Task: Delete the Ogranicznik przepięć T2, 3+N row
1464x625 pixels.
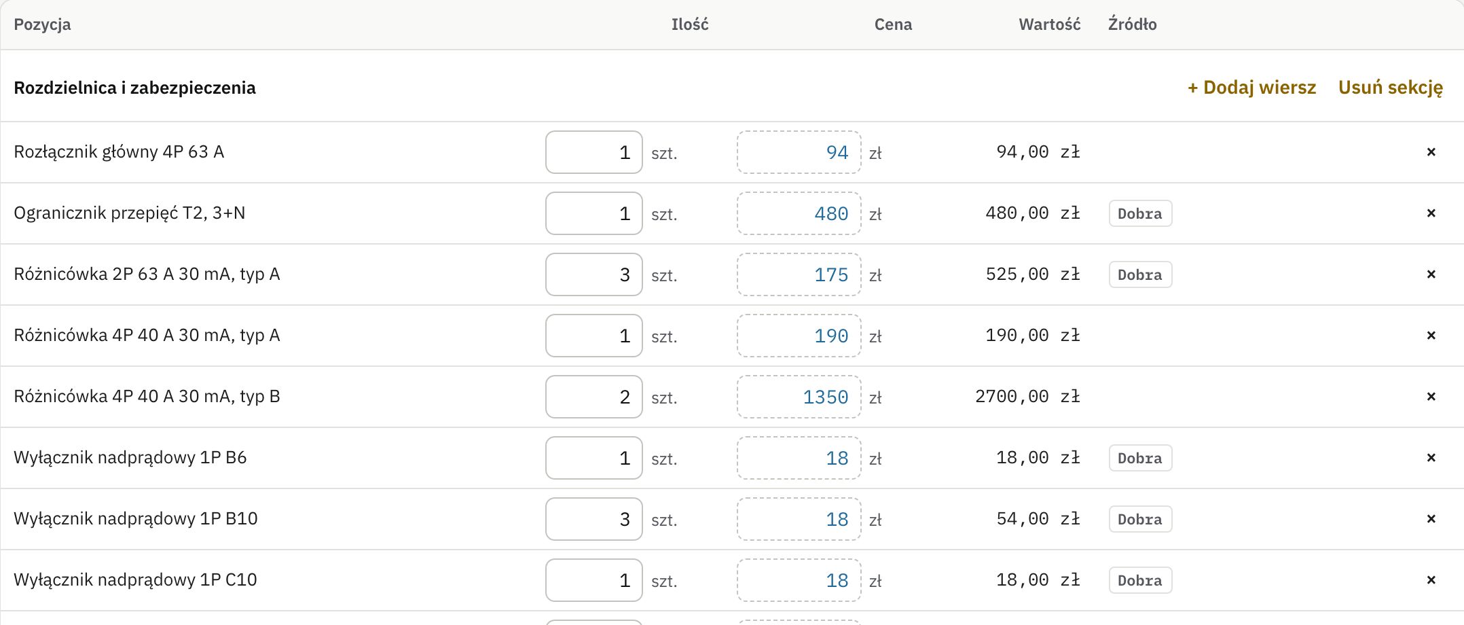Action: pyautogui.click(x=1431, y=213)
